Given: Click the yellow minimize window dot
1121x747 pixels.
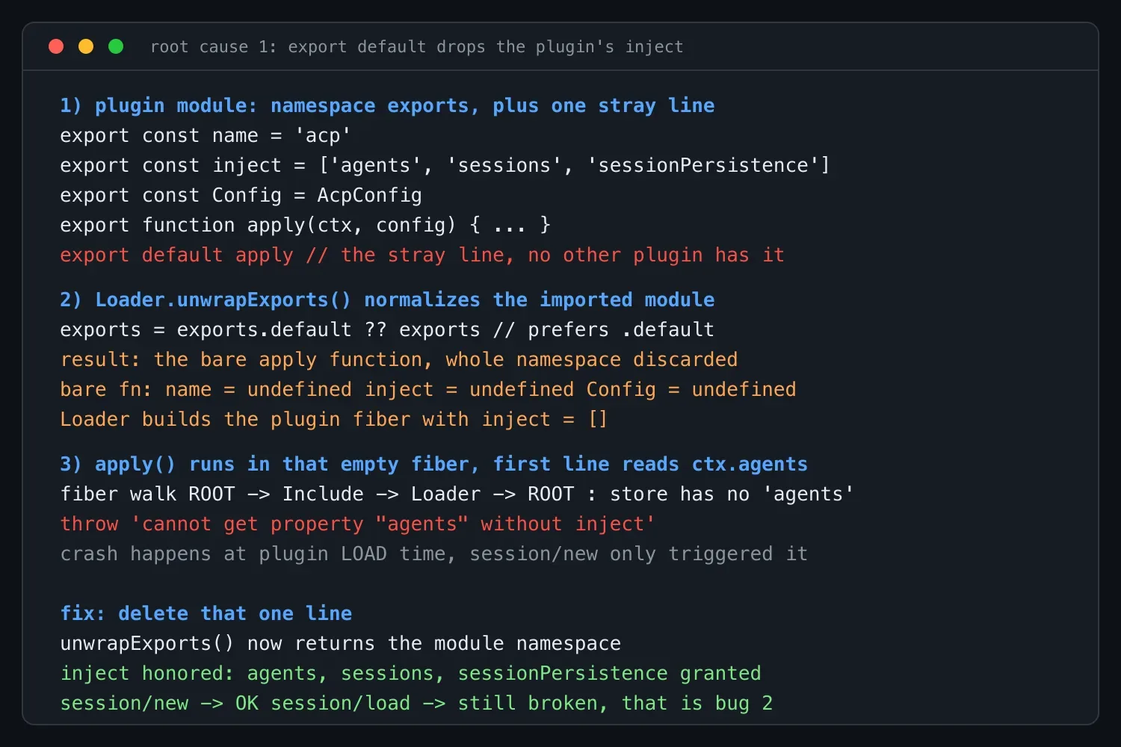Looking at the screenshot, I should pyautogui.click(x=86, y=46).
